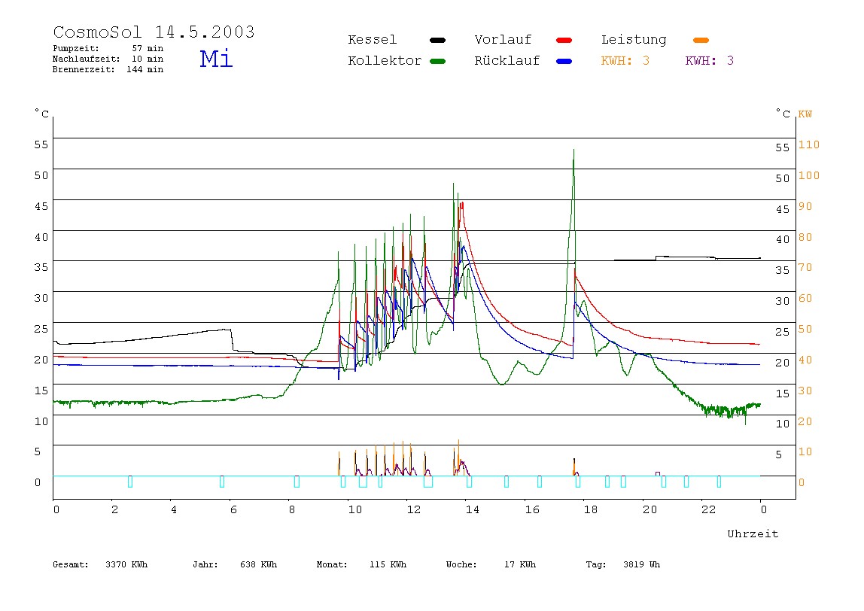Click the left '°C' unit label

click(x=42, y=114)
